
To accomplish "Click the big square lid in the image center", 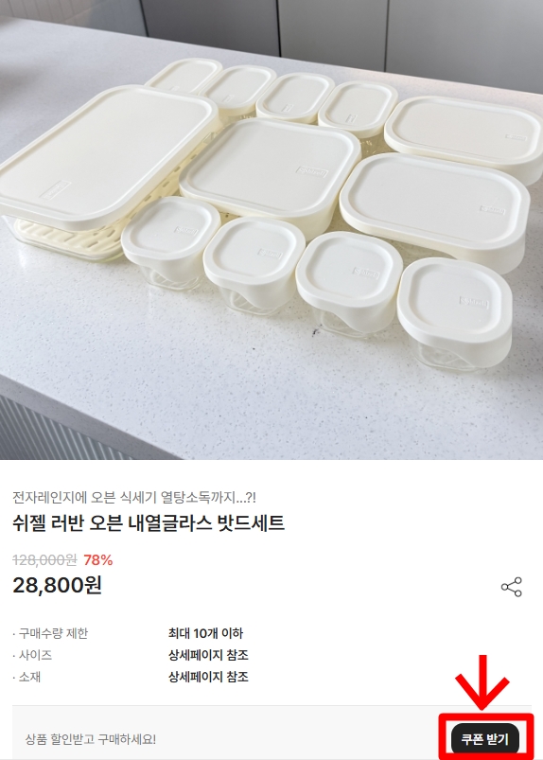I will tap(271, 169).
